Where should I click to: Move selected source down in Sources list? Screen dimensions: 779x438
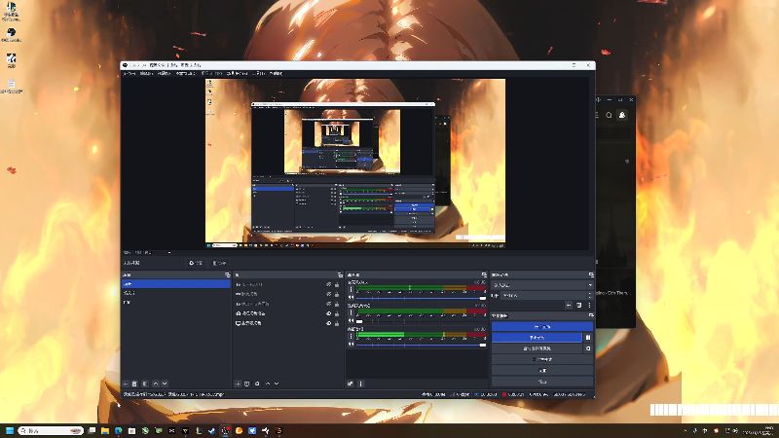coord(277,383)
